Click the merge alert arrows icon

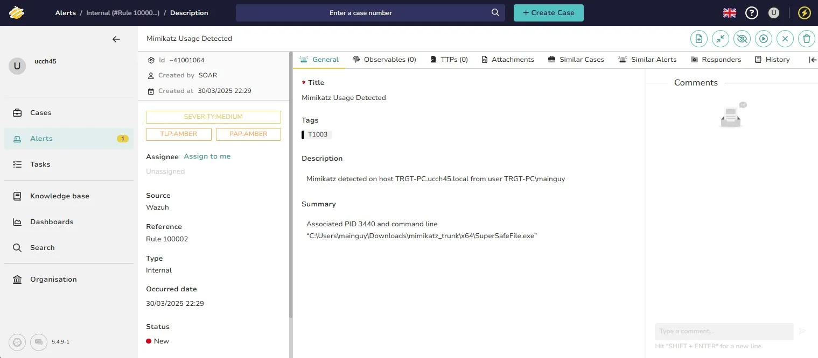pos(721,39)
